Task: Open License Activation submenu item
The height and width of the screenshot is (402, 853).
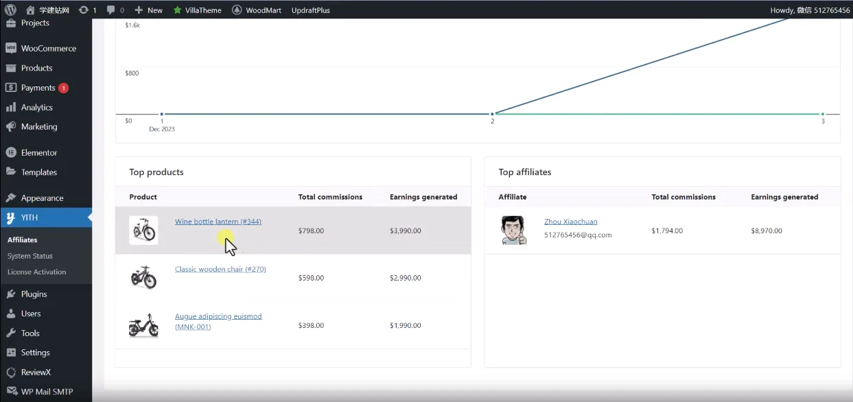Action: pyautogui.click(x=37, y=272)
